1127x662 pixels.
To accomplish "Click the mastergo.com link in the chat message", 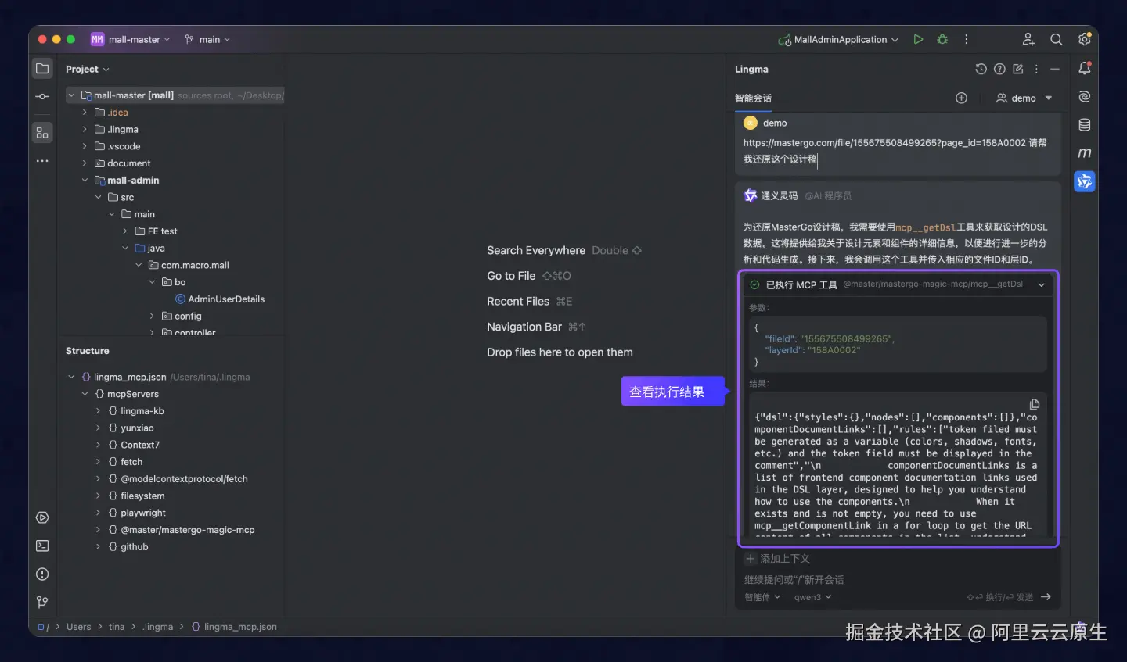I will [x=884, y=143].
